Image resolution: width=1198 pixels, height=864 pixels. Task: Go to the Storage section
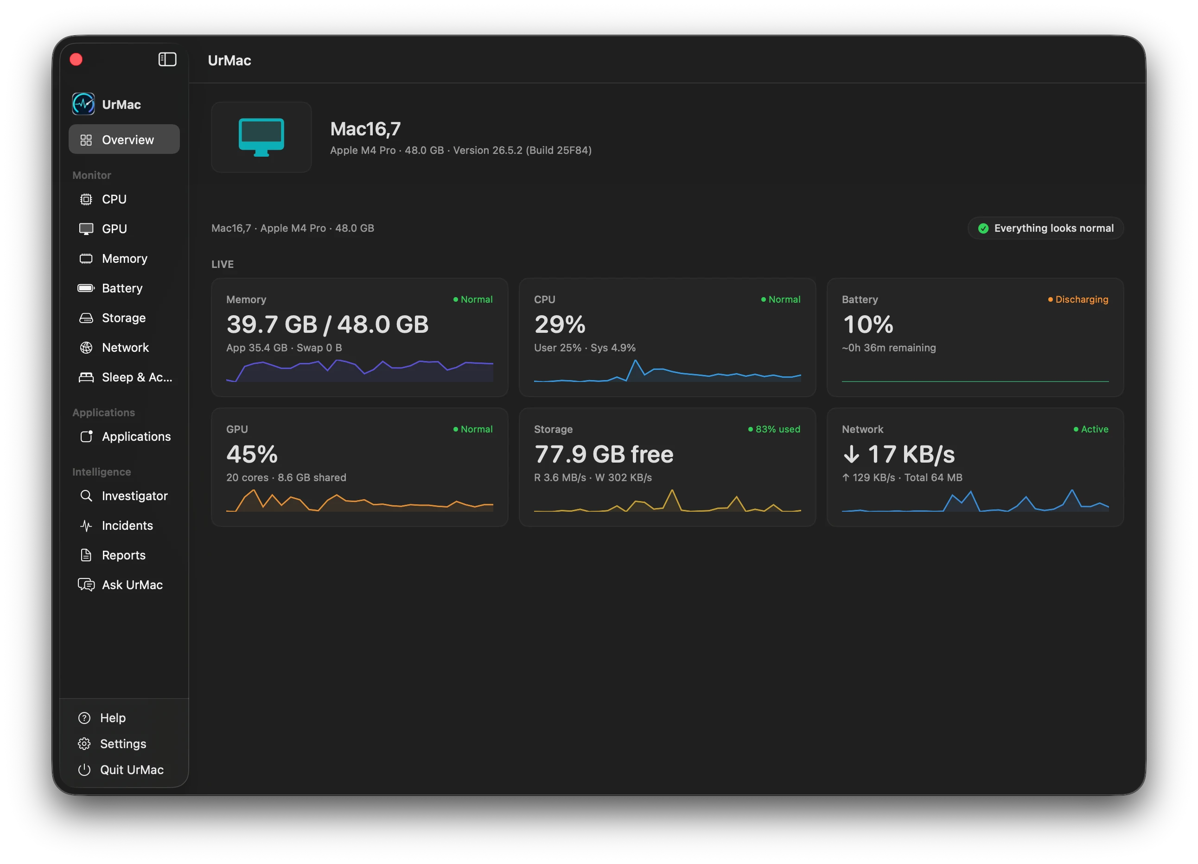coord(124,318)
